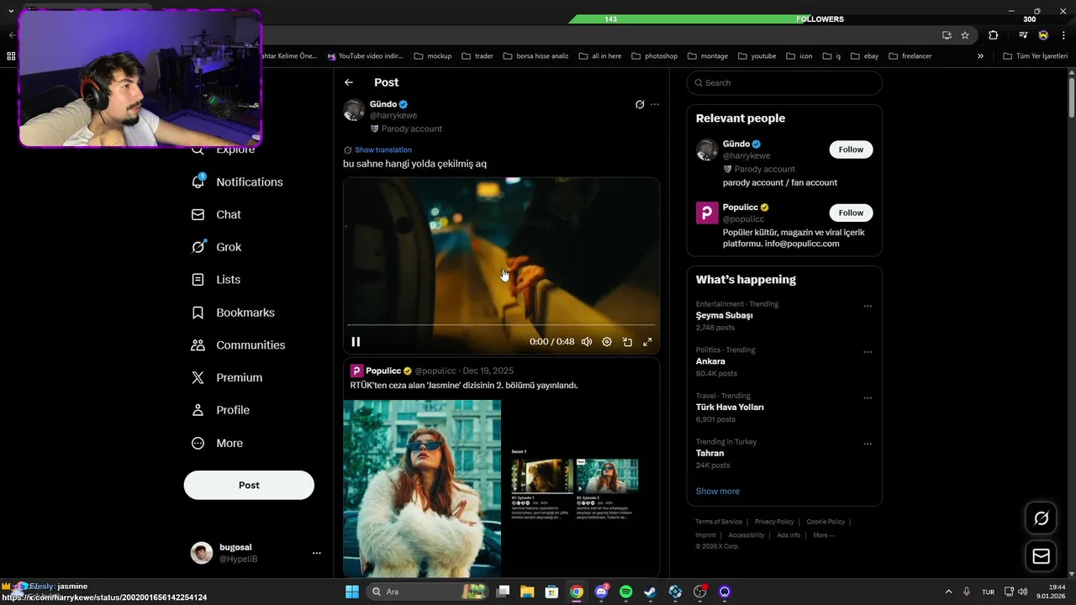Open Chrome three-dot menu
Viewport: 1076px width, 605px height.
click(x=1063, y=35)
